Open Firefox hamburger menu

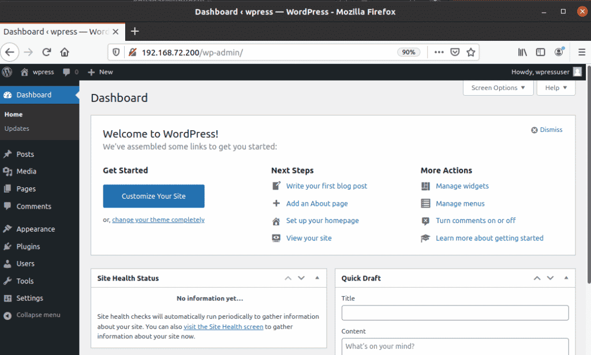tap(582, 52)
